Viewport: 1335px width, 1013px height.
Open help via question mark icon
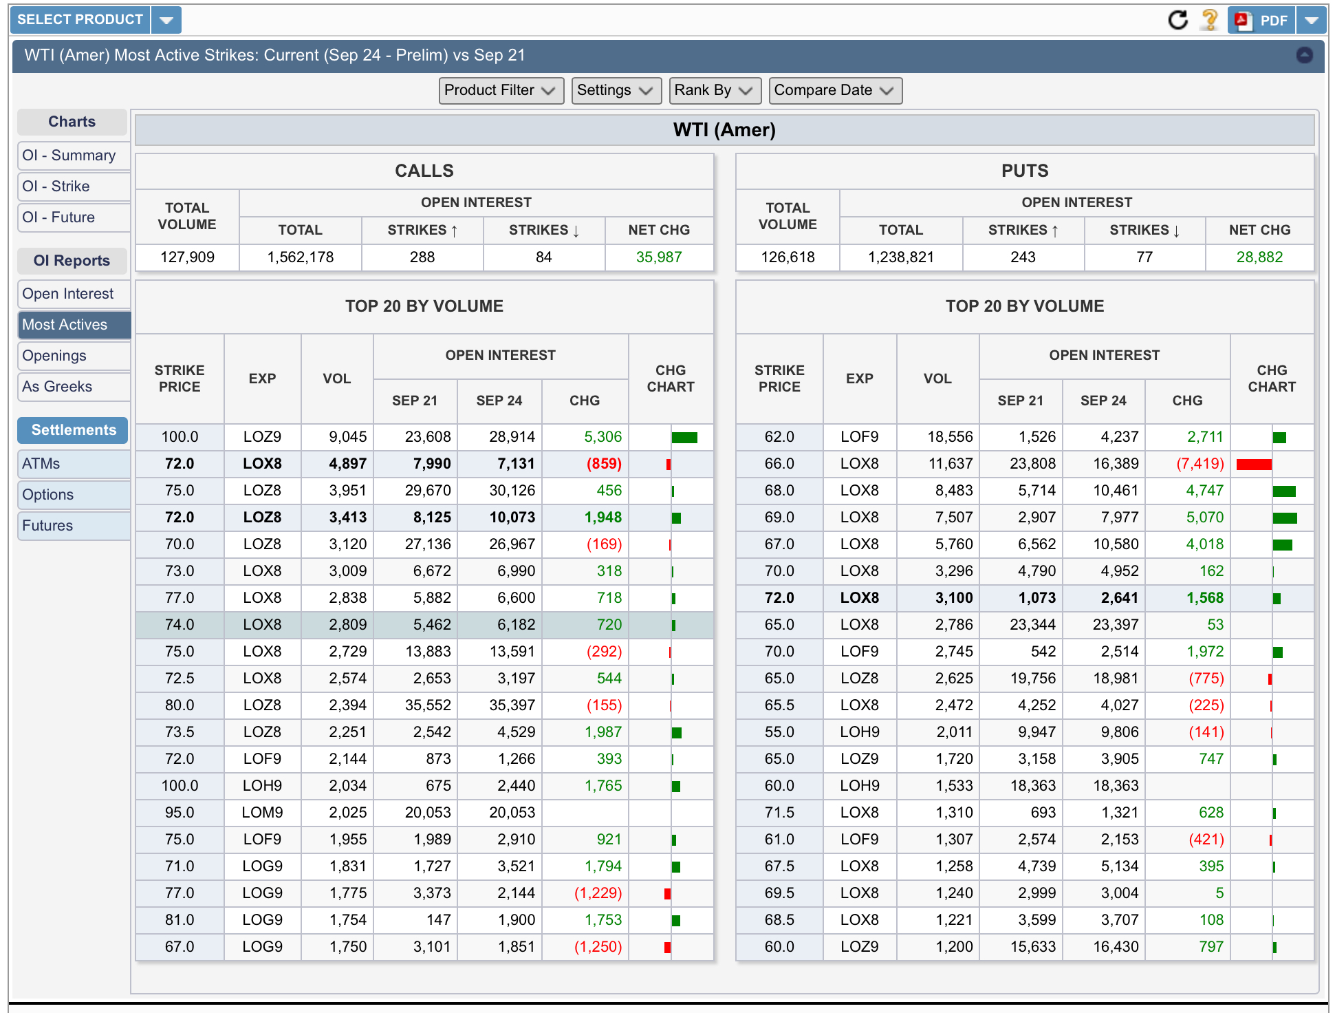point(1209,20)
